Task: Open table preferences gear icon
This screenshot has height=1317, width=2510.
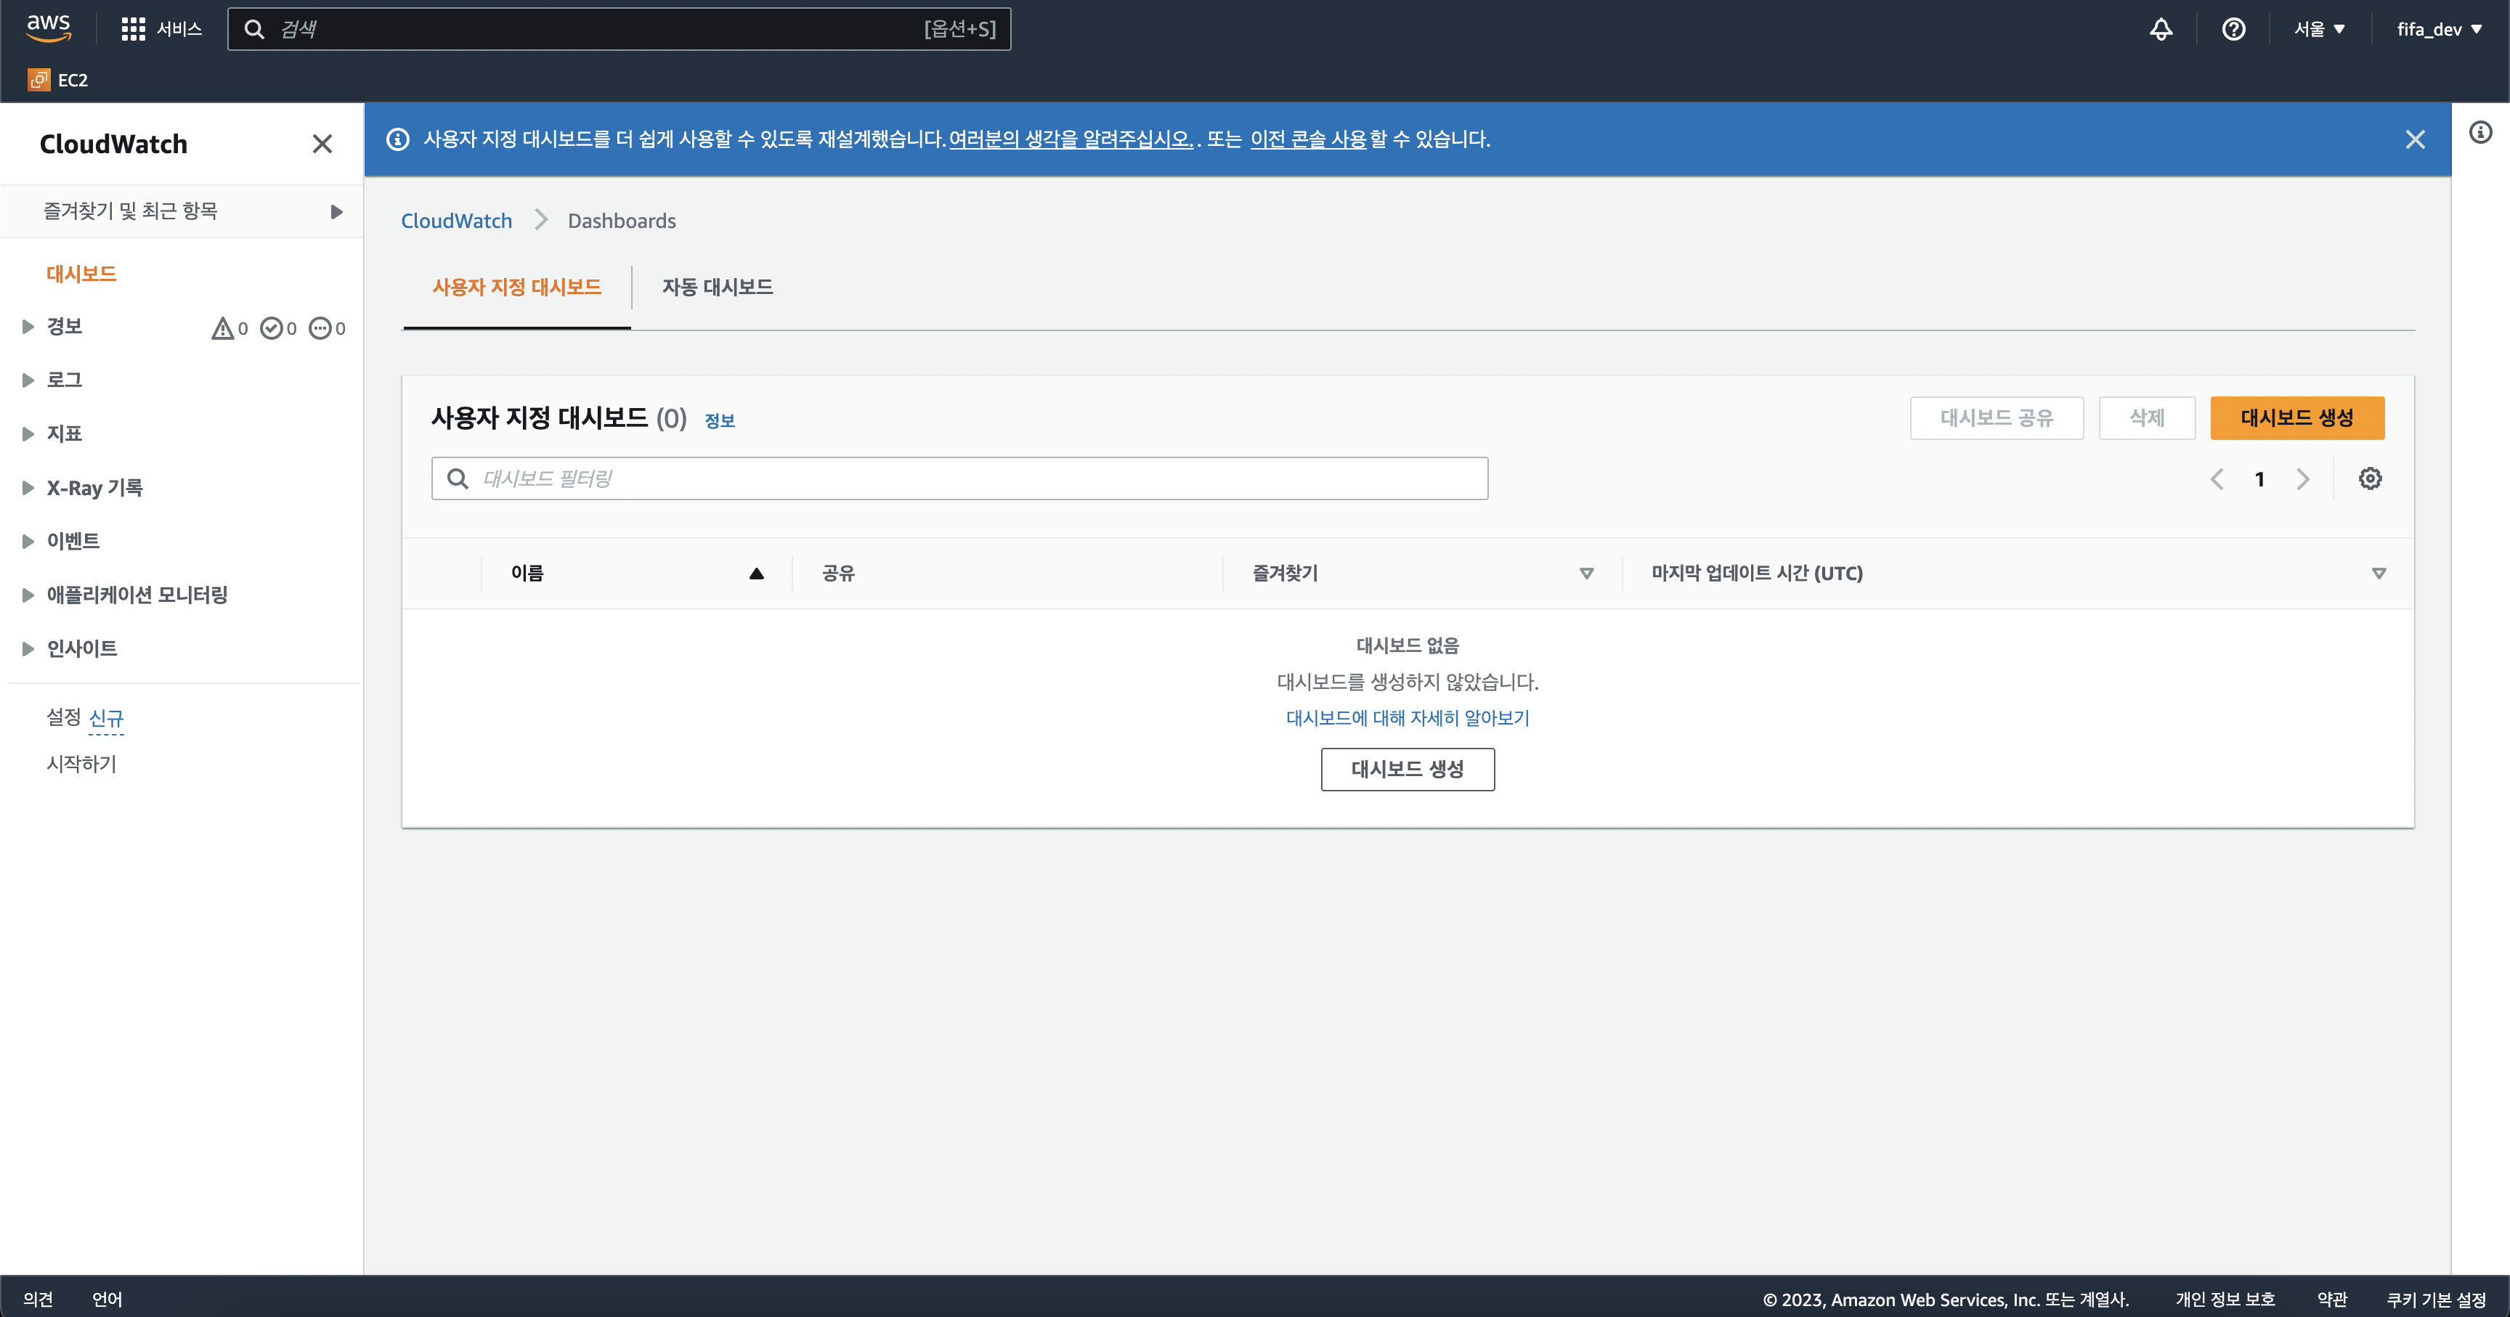Action: tap(2370, 478)
